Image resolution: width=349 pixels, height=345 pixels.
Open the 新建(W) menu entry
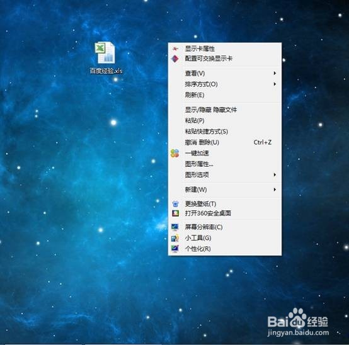coord(225,189)
